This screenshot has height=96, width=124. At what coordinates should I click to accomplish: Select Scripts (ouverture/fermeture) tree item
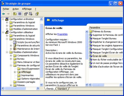point(26,42)
